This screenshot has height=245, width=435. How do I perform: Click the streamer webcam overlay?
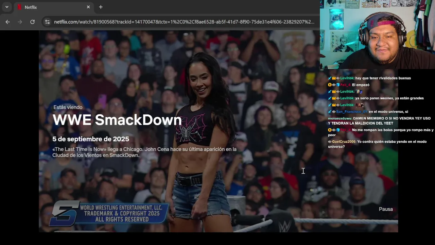click(377, 34)
